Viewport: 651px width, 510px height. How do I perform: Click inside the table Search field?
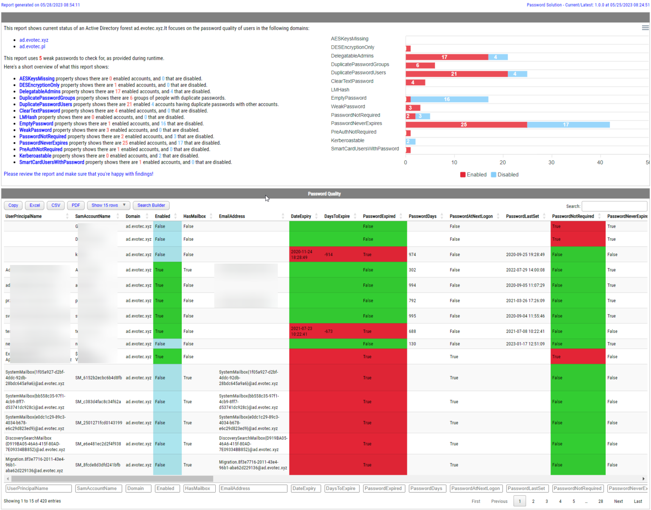(x=614, y=206)
